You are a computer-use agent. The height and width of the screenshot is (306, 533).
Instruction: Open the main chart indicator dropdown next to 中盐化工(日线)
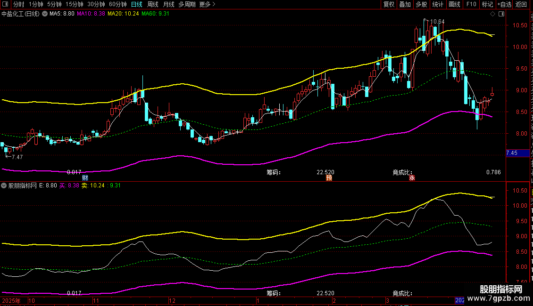44,14
